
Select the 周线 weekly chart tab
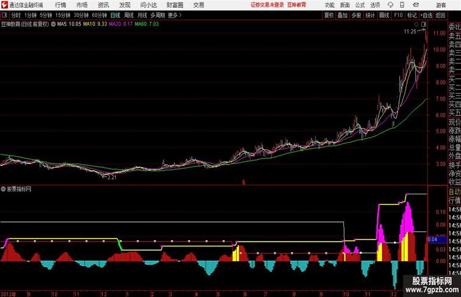pos(129,15)
